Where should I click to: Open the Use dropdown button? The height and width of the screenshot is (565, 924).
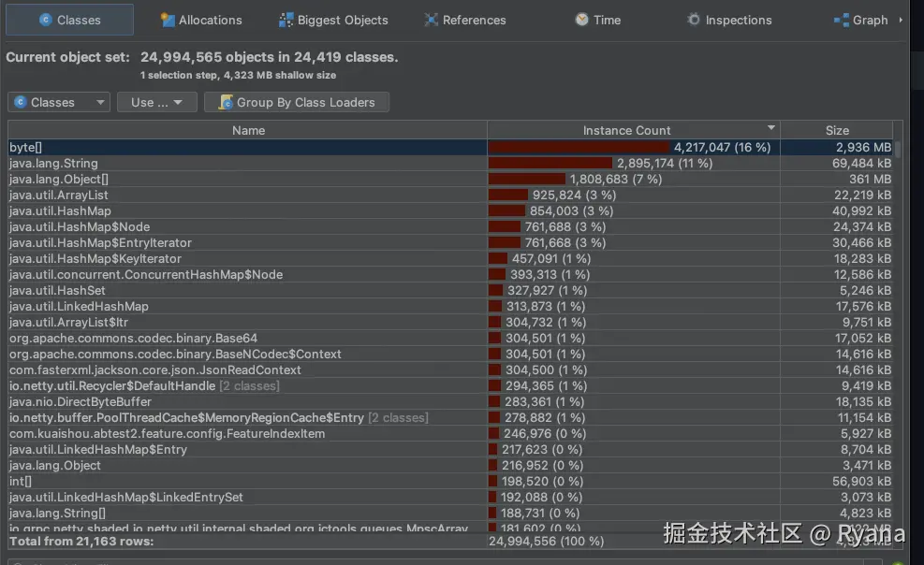tap(156, 102)
